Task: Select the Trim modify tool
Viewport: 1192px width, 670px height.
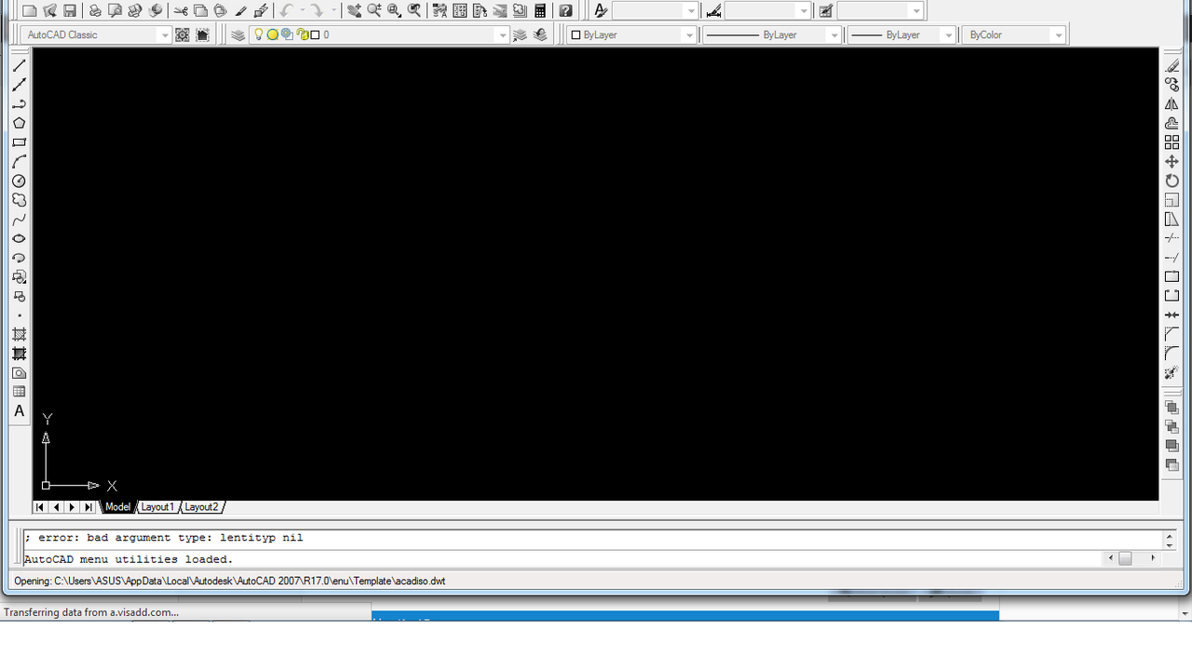Action: click(1172, 238)
